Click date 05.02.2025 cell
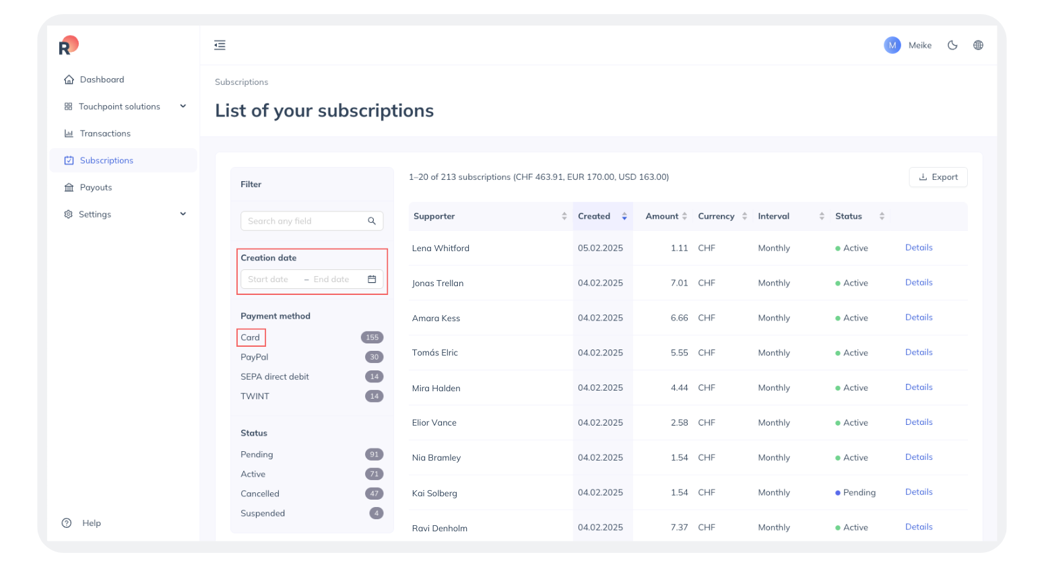1044x567 pixels. pos(600,248)
